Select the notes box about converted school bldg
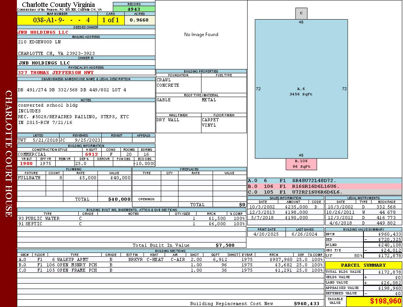403x307 pixels. click(86, 117)
